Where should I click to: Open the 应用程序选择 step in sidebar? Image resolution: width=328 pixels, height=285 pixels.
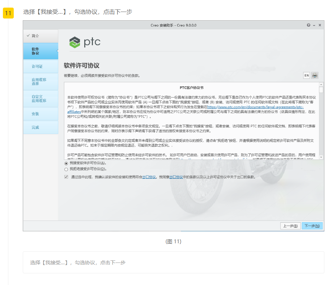41,82
